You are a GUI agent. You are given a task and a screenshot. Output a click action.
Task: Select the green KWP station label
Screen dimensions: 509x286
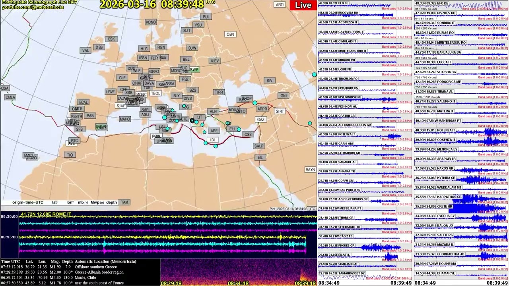pyautogui.click(x=194, y=70)
